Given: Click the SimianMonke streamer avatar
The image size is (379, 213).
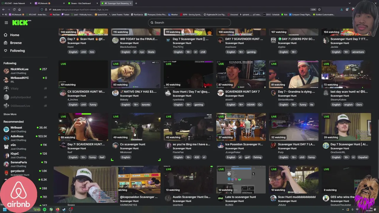Looking at the screenshot, I should [x=273, y=93].
